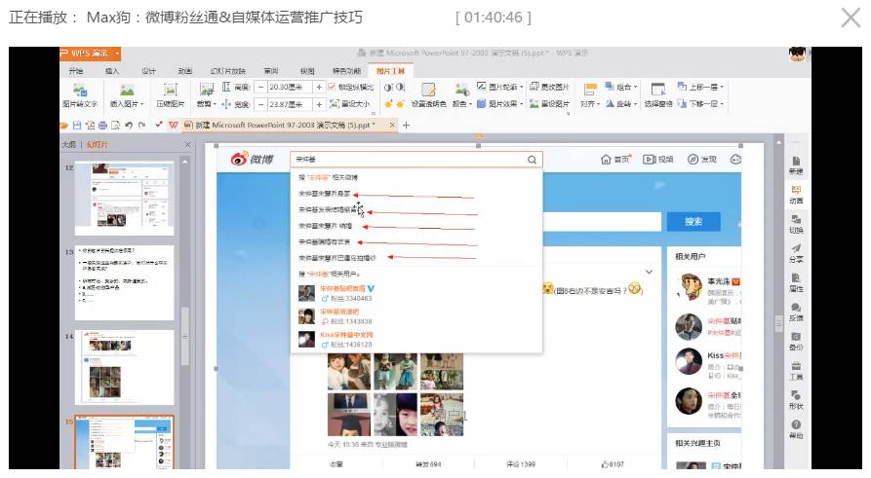This screenshot has width=871, height=478.
Task: Click the Redo arrow icon
Action: (x=141, y=126)
